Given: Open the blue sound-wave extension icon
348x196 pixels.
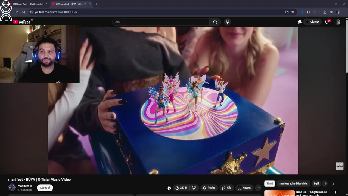Looking at the screenshot, I should click(302, 12).
